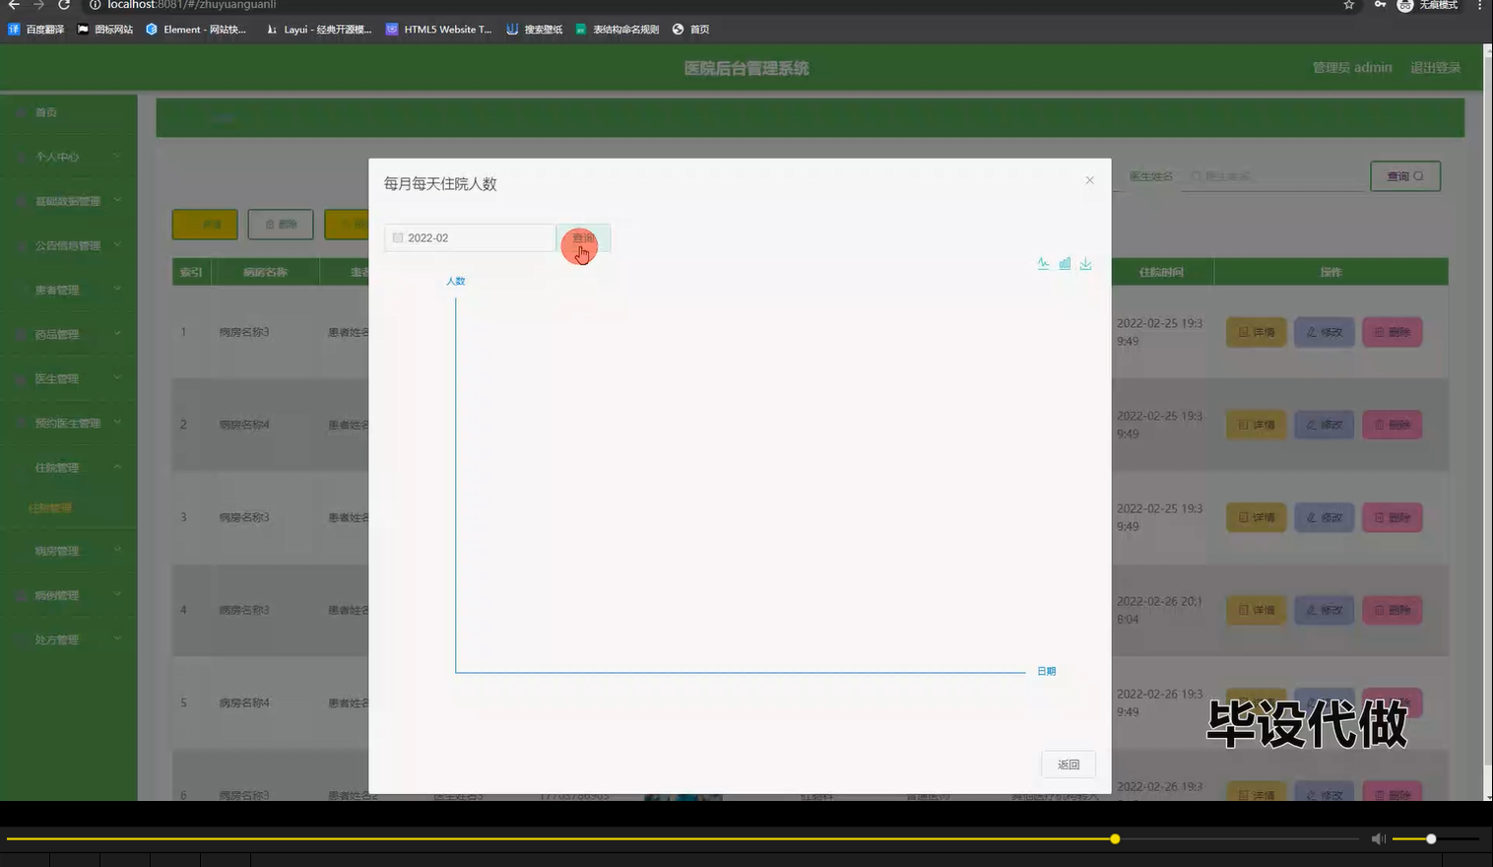
Task: Click 修改 for row 1
Action: tap(1325, 332)
